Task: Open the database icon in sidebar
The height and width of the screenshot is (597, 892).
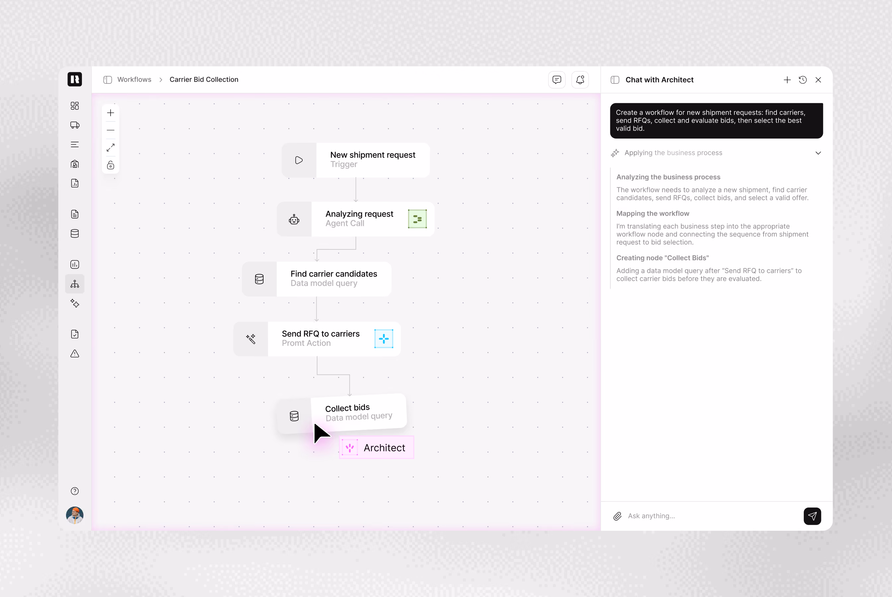Action: (75, 234)
